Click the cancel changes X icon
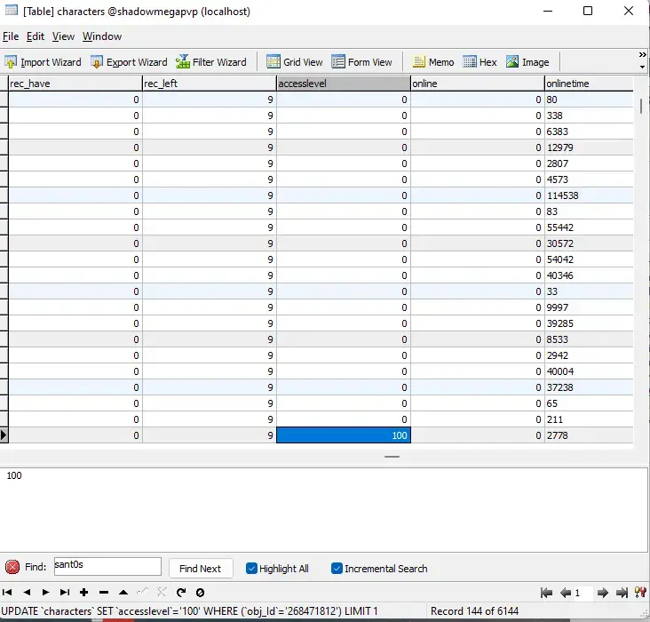The image size is (650, 622). (162, 593)
